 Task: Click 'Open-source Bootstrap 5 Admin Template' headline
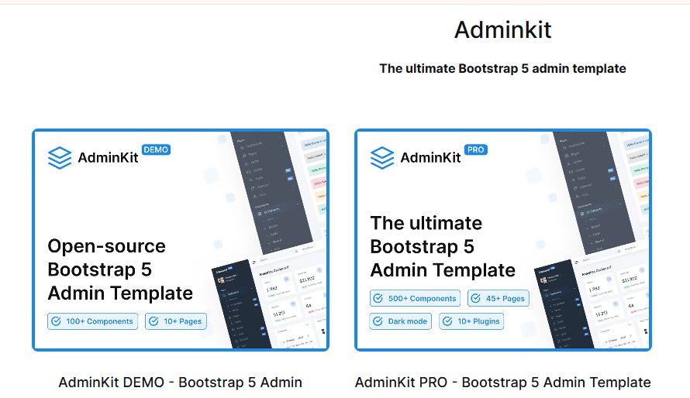[120, 269]
